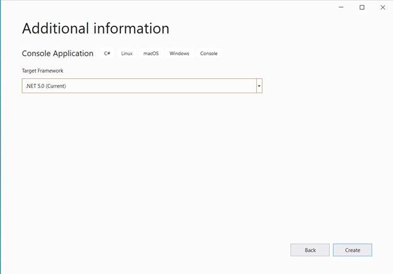Click the Console project type tag
The image size is (393, 274).
(208, 54)
